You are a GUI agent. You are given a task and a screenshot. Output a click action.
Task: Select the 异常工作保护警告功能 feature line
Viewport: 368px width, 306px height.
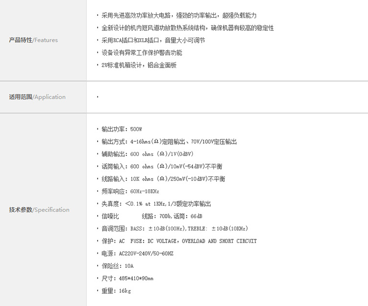[x=141, y=52]
